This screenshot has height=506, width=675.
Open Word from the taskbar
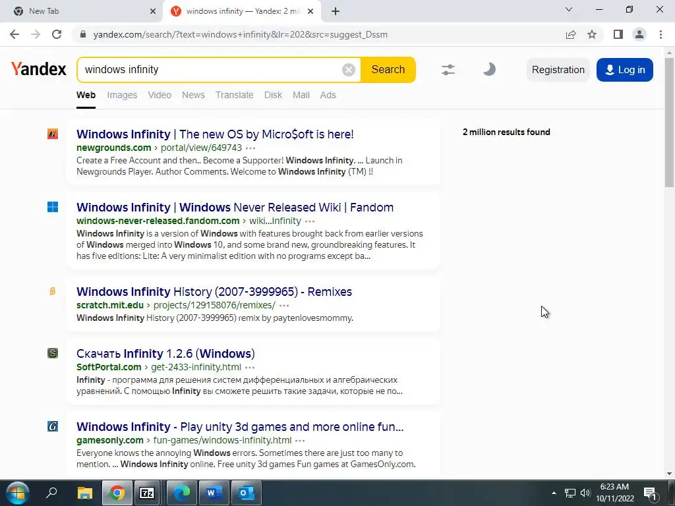(214, 493)
